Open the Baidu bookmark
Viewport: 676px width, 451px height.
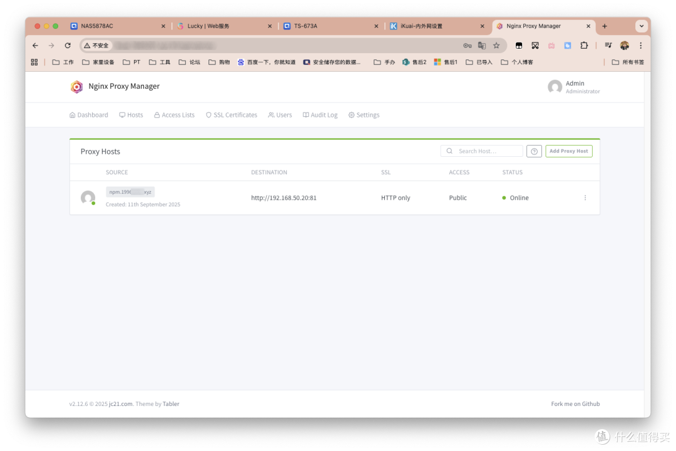(x=267, y=62)
